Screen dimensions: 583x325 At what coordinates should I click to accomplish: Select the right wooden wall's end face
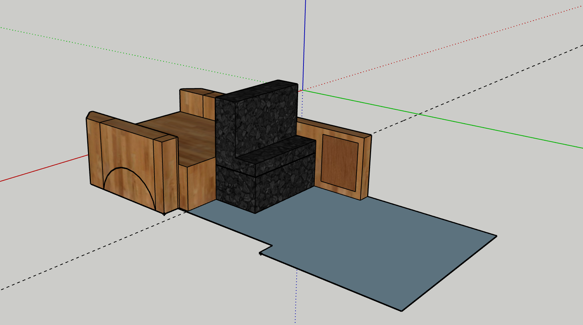(x=365, y=167)
